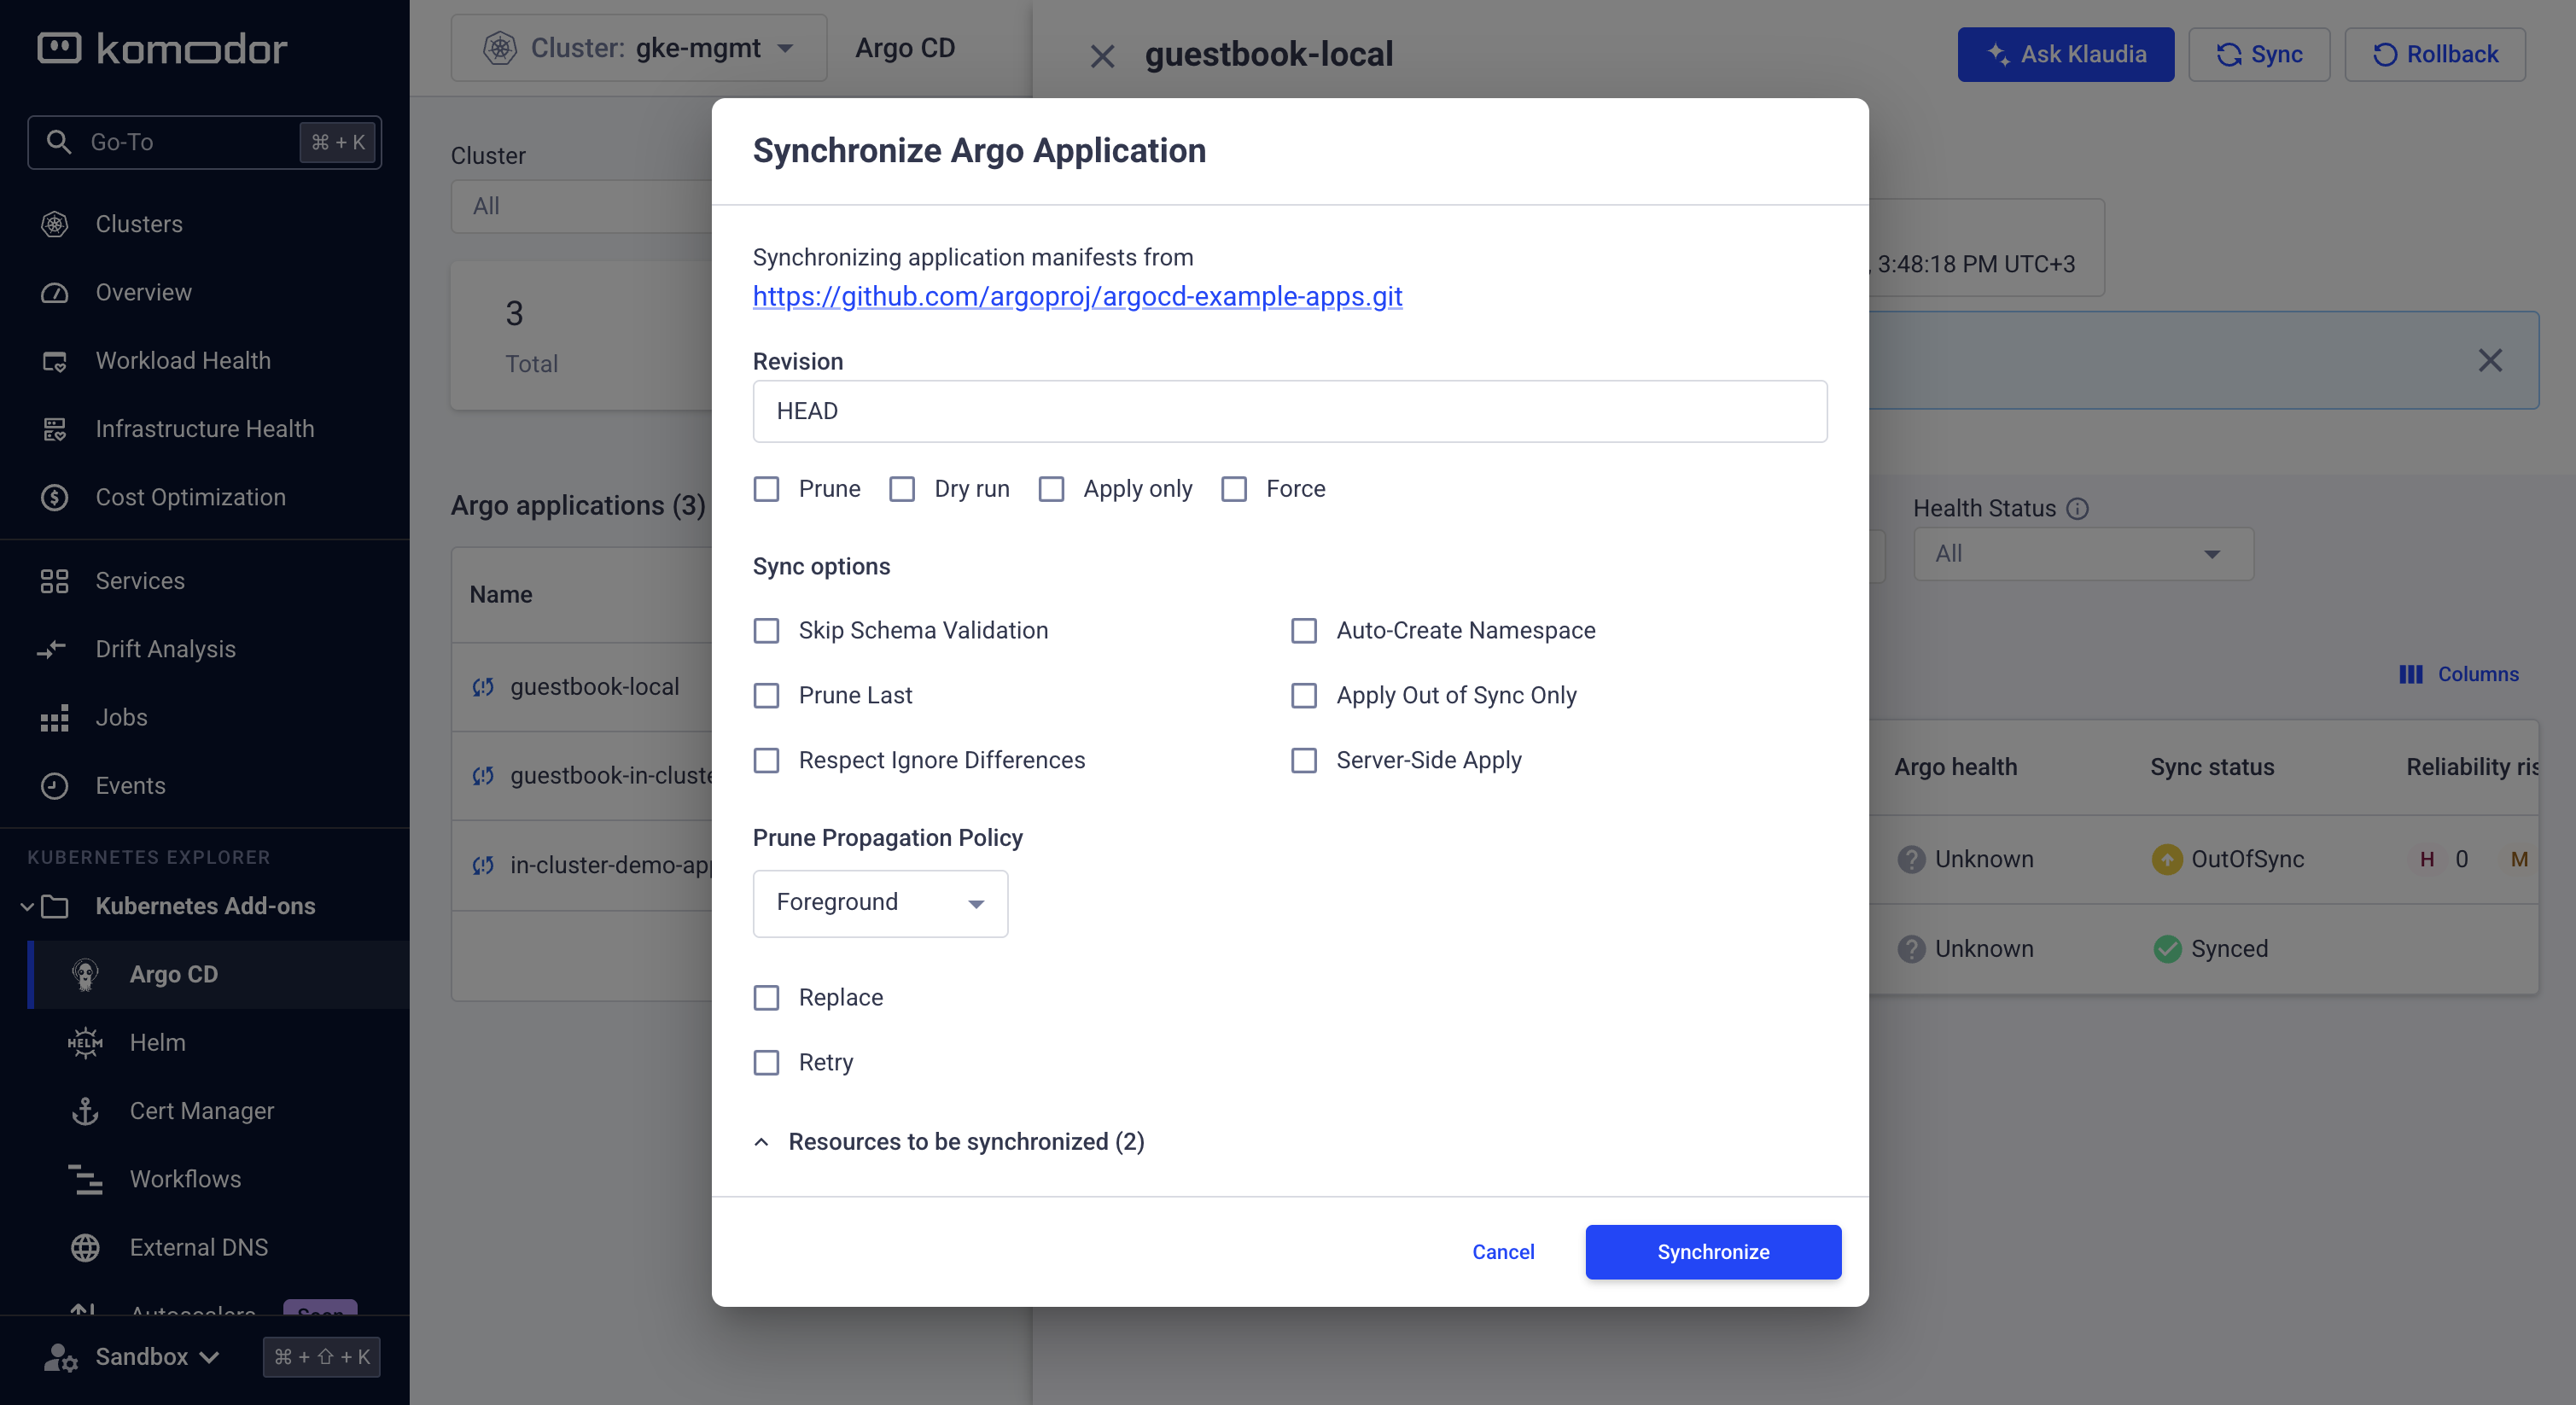The height and width of the screenshot is (1405, 2576).
Task: Open External DNS globe icon
Action: [85, 1248]
